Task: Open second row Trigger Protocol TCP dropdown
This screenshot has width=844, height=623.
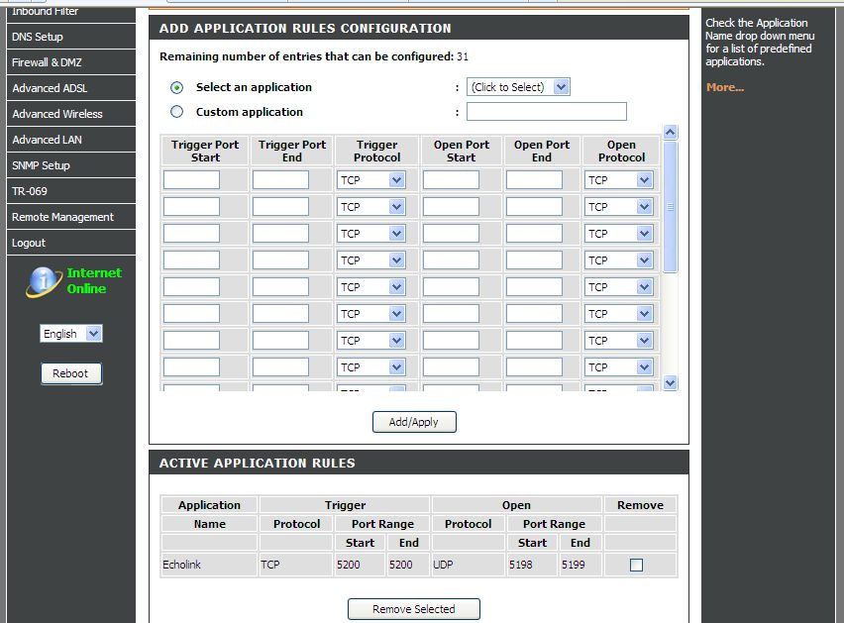Action: (x=370, y=207)
